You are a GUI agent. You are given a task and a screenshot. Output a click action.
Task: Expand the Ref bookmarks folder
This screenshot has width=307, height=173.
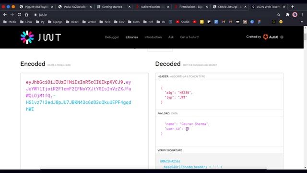(x=148, y=22)
